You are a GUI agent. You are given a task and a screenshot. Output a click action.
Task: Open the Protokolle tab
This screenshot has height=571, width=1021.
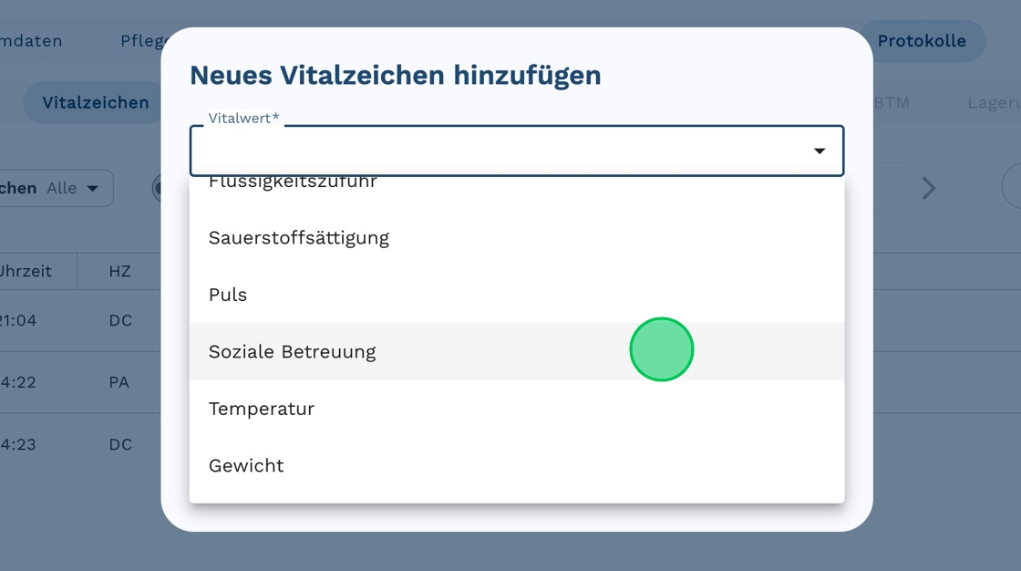(922, 41)
